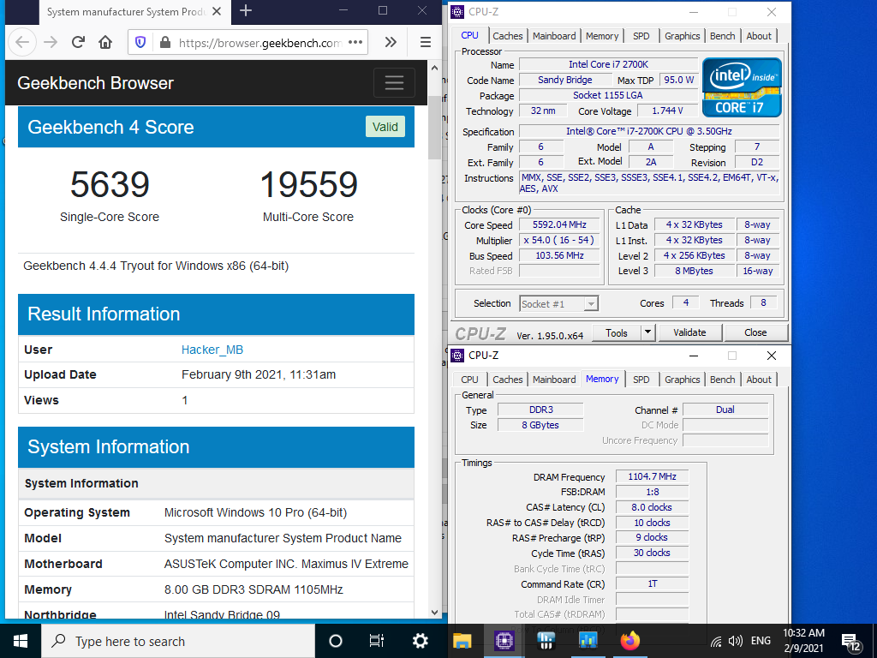This screenshot has height=658, width=877.
Task: Open Graphics tab in upper CPU-Z window
Action: click(x=682, y=36)
